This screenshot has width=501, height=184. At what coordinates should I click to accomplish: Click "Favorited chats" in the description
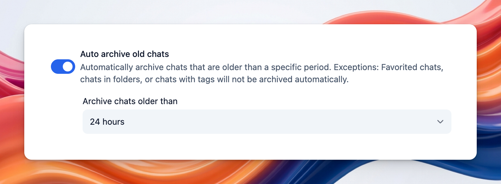pyautogui.click(x=411, y=67)
